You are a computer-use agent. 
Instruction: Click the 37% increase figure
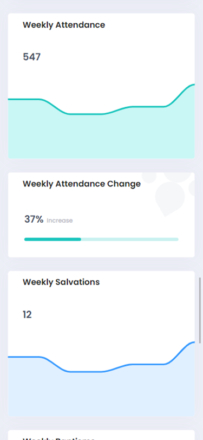34,219
